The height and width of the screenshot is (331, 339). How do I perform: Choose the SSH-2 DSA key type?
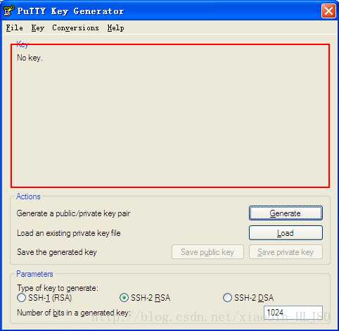248,298
